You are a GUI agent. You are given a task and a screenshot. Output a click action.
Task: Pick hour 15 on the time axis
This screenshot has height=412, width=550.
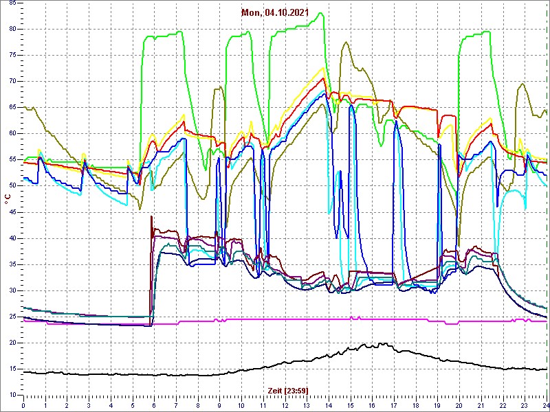coord(351,406)
